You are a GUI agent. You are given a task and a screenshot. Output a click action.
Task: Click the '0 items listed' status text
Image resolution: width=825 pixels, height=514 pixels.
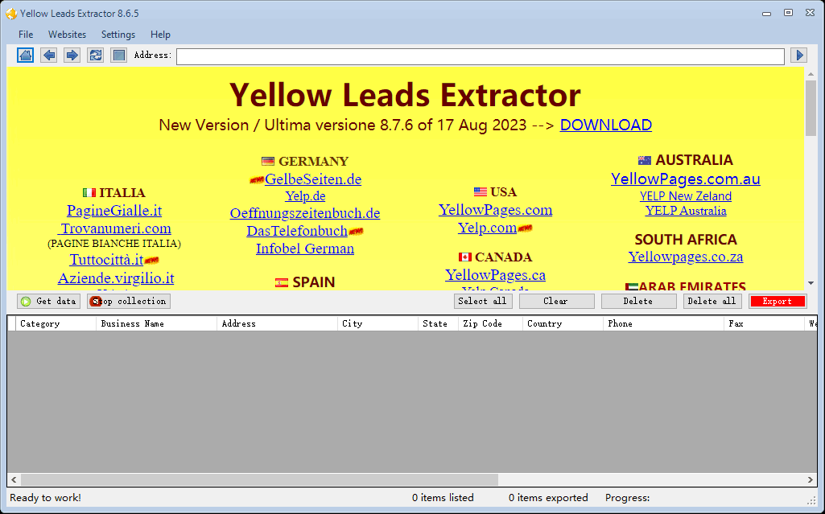[x=443, y=498]
